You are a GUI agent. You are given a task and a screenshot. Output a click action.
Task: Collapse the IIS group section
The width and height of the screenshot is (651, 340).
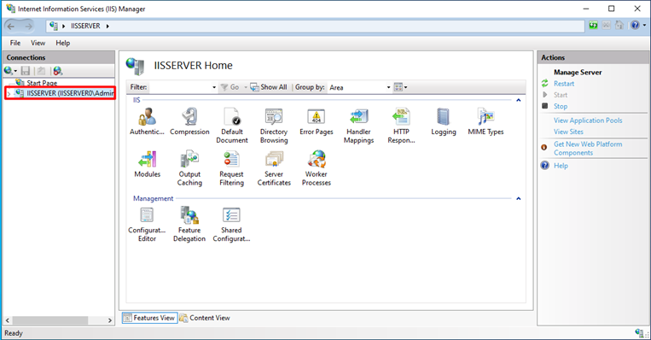point(518,100)
